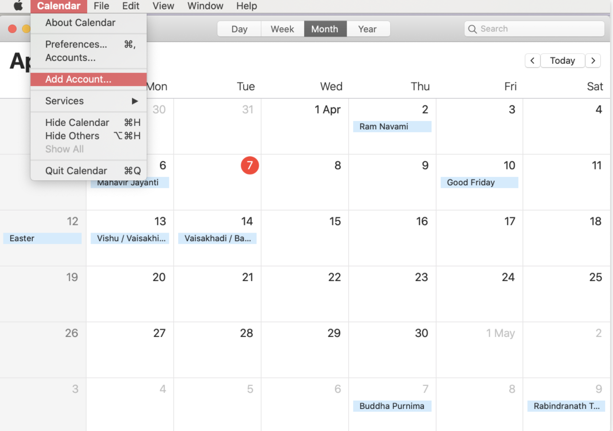613x431 pixels.
Task: Go to next month with right chevron
Action: click(593, 60)
